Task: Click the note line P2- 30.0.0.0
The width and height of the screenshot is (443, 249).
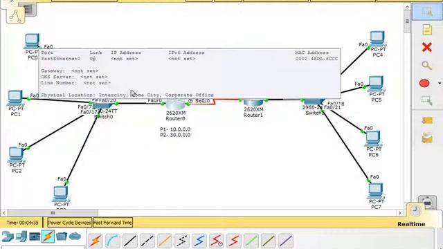Action: 175,135
